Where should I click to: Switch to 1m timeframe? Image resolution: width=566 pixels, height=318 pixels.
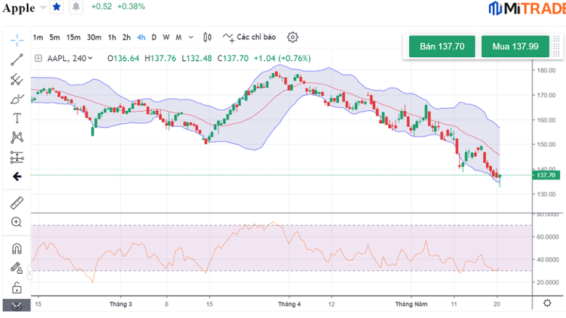(38, 38)
